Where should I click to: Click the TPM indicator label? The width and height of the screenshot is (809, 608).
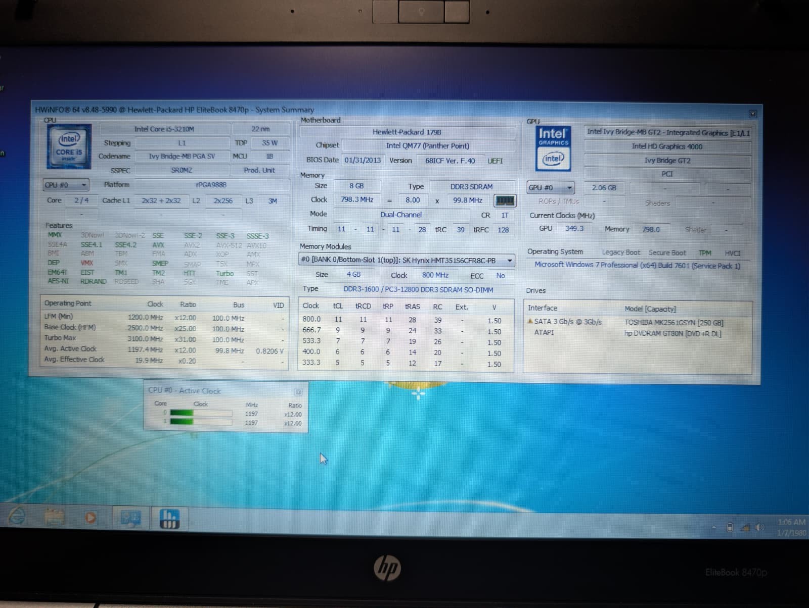705,253
